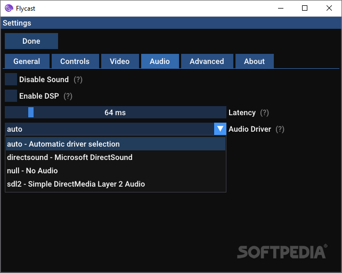This screenshot has width=342, height=273.
Task: Click the Disable Sound label text
Action: click(x=44, y=79)
